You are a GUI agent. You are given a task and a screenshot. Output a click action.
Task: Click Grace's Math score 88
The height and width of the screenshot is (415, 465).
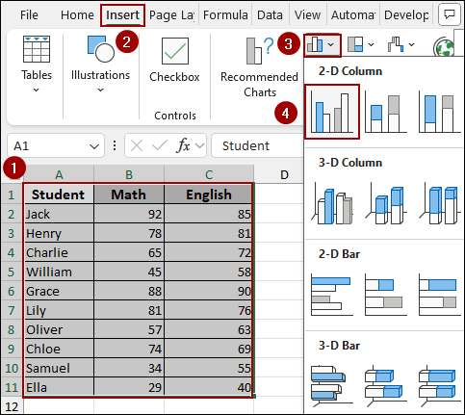[x=129, y=291]
